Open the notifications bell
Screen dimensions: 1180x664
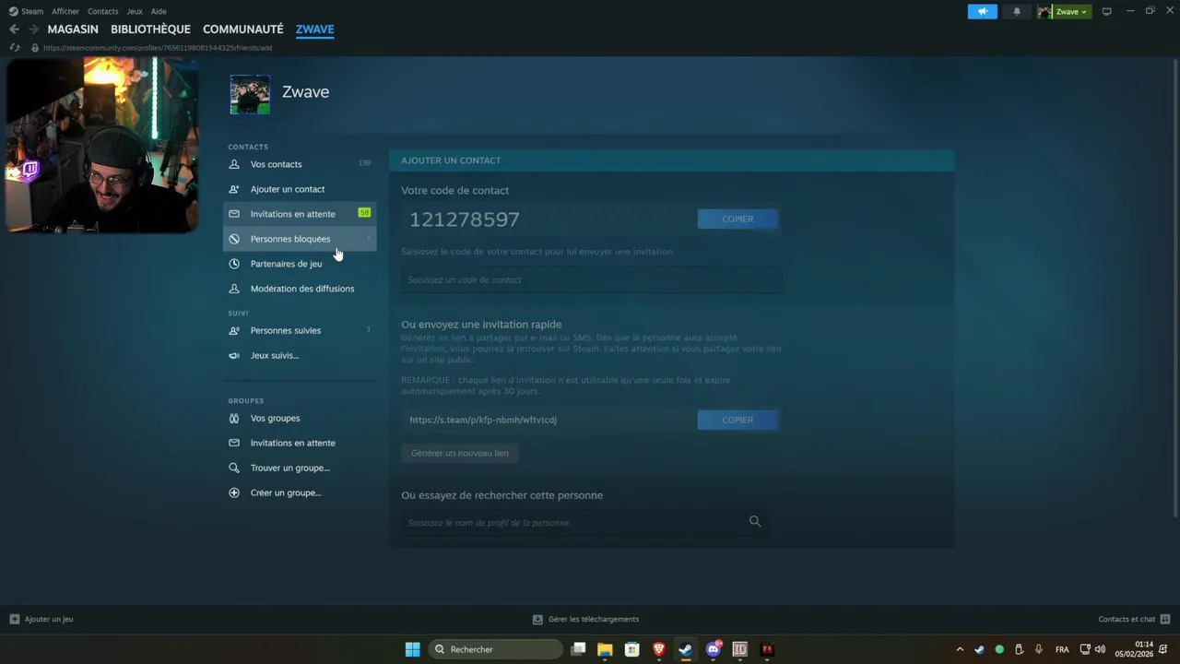(x=1017, y=11)
